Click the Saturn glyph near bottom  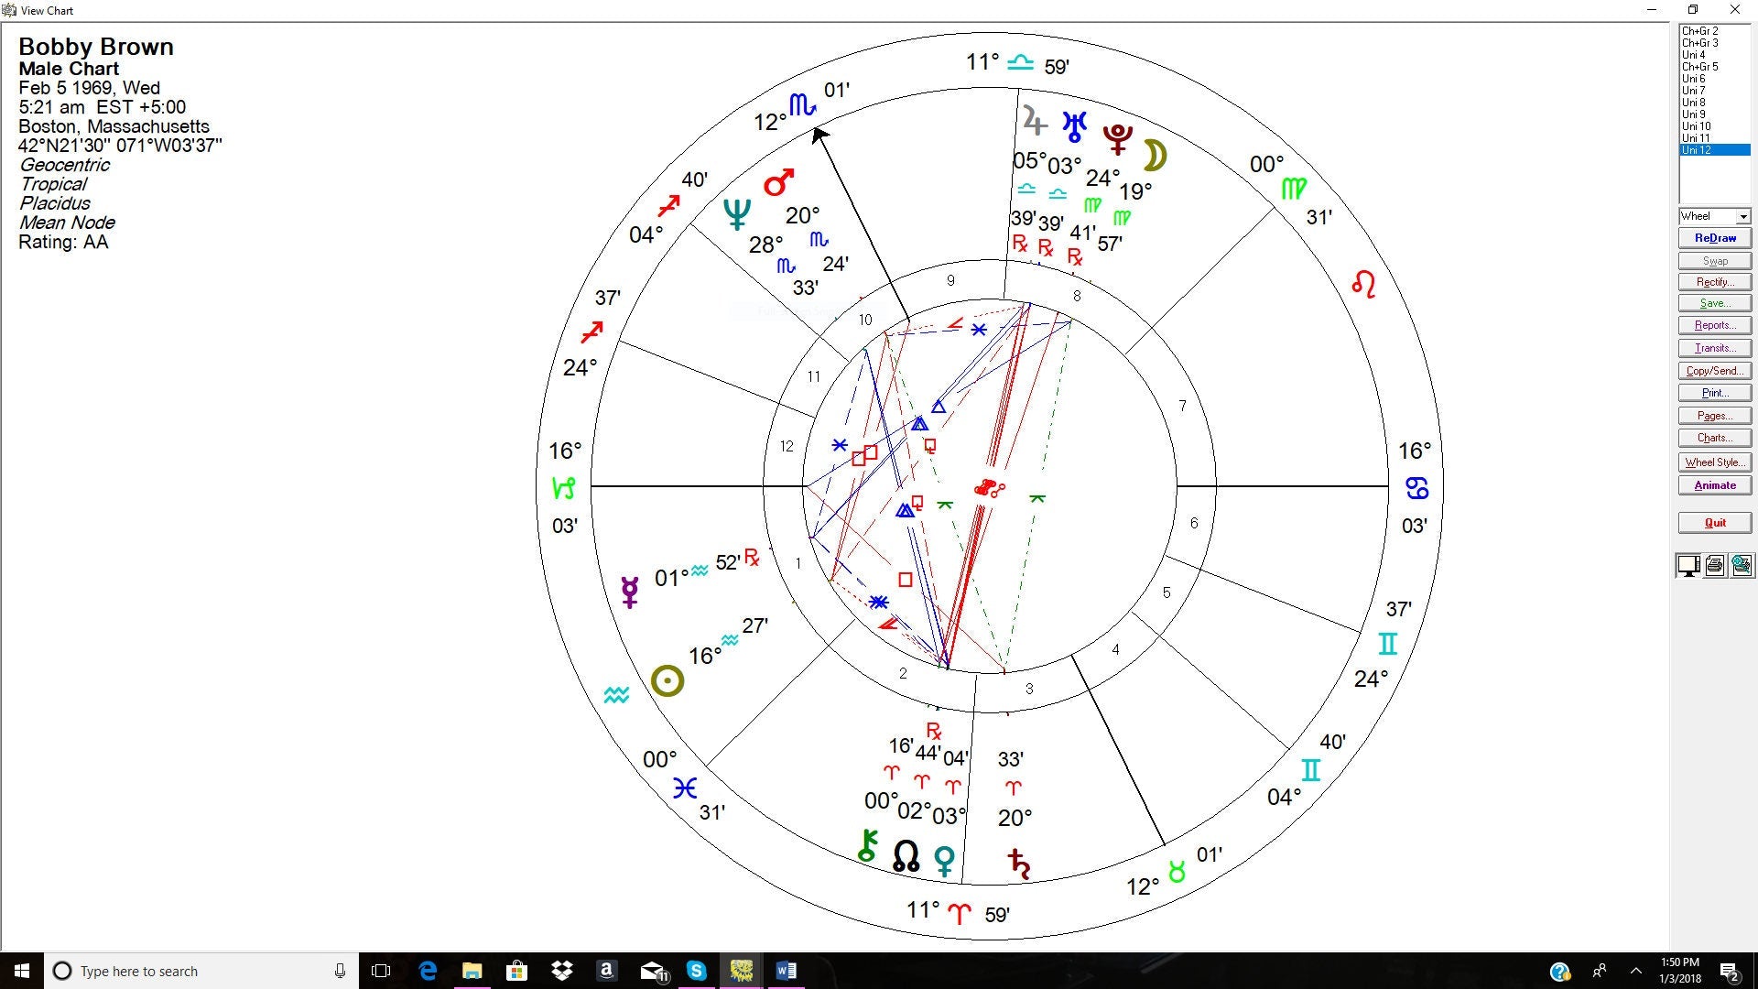(1018, 864)
